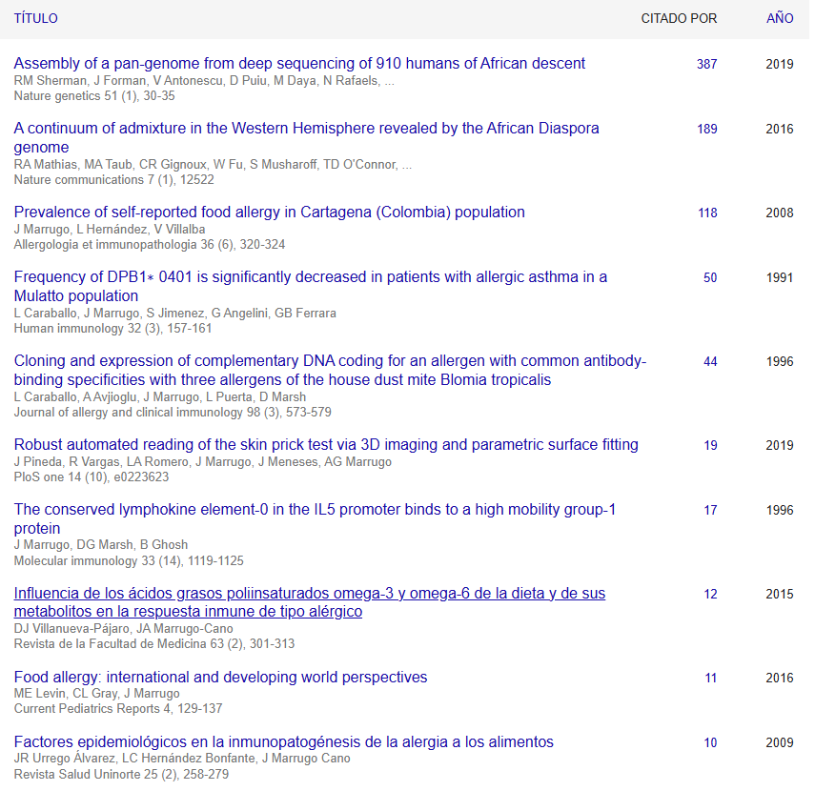Click the 19 citations count link
This screenshot has height=791, width=815.
pyautogui.click(x=710, y=445)
